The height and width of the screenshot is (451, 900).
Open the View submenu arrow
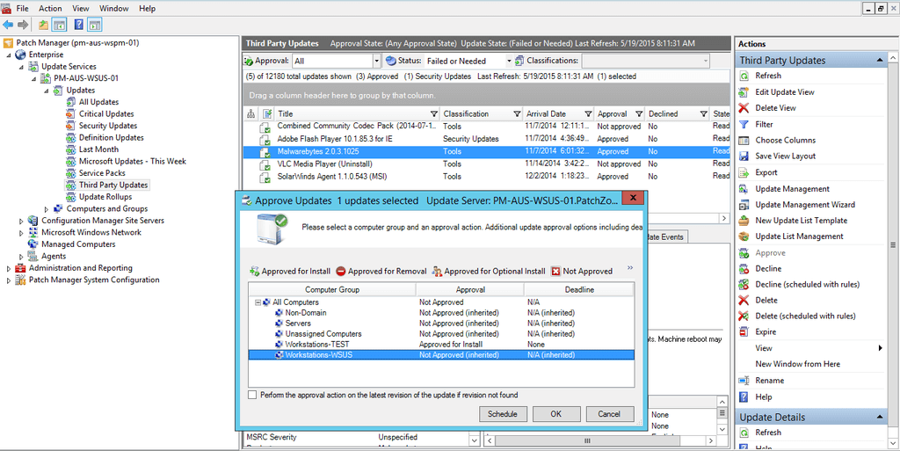[x=880, y=348]
